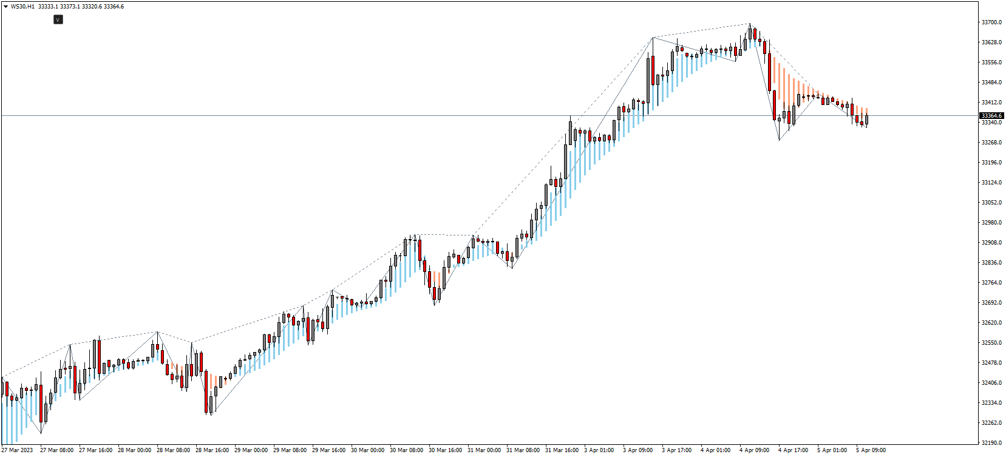1006x457 pixels.
Task: Click the 3 Apr 01:00 time label
Action: pyautogui.click(x=599, y=450)
